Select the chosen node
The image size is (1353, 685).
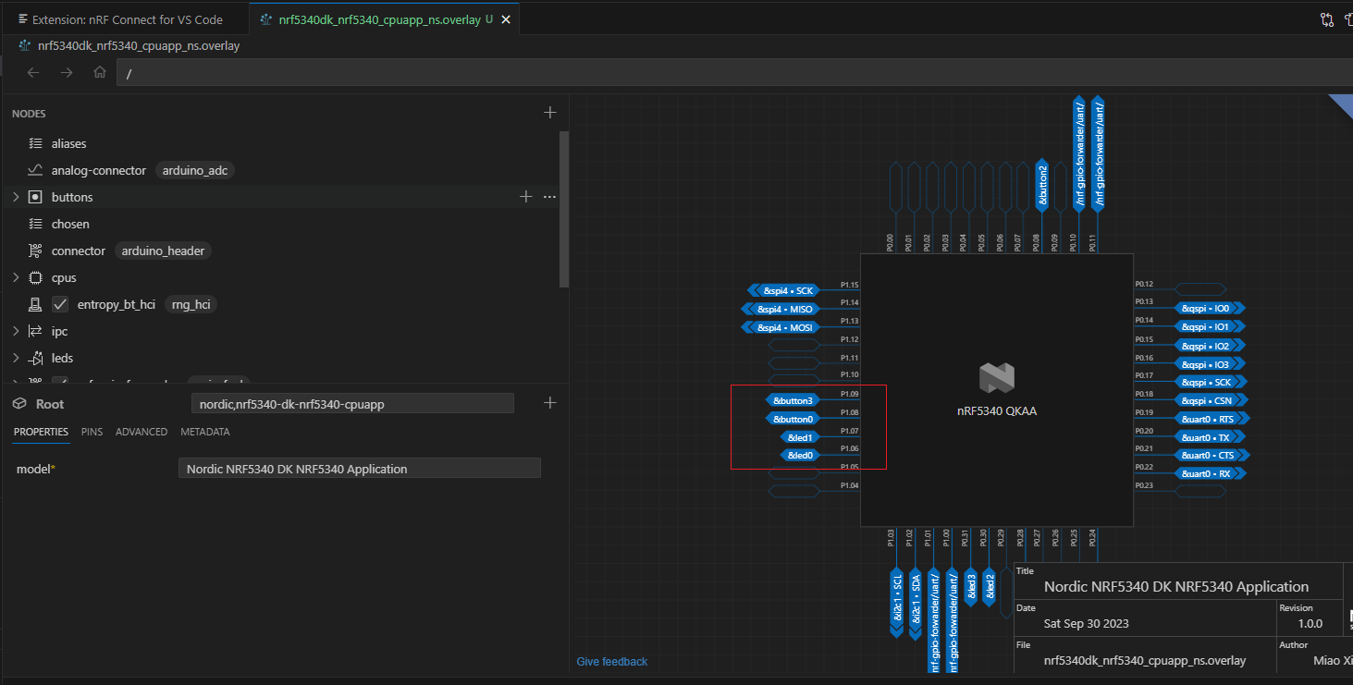[x=70, y=225]
